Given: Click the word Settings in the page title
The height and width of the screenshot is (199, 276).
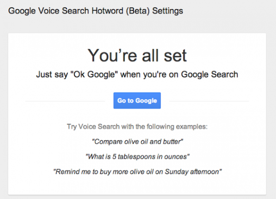Looking at the screenshot, I should (168, 11).
